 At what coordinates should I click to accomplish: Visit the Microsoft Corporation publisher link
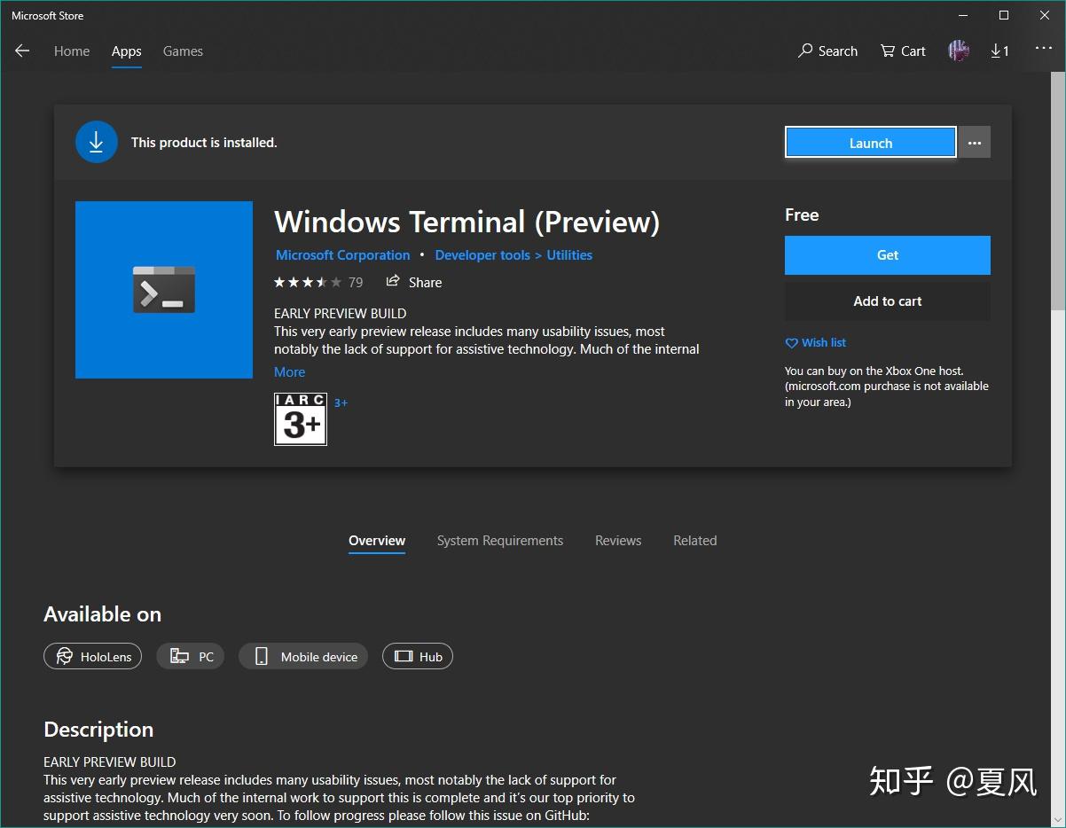(342, 254)
